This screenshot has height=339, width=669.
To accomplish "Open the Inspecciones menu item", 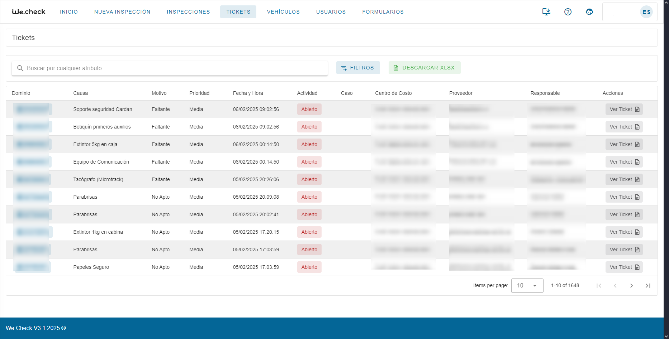I will click(x=188, y=12).
